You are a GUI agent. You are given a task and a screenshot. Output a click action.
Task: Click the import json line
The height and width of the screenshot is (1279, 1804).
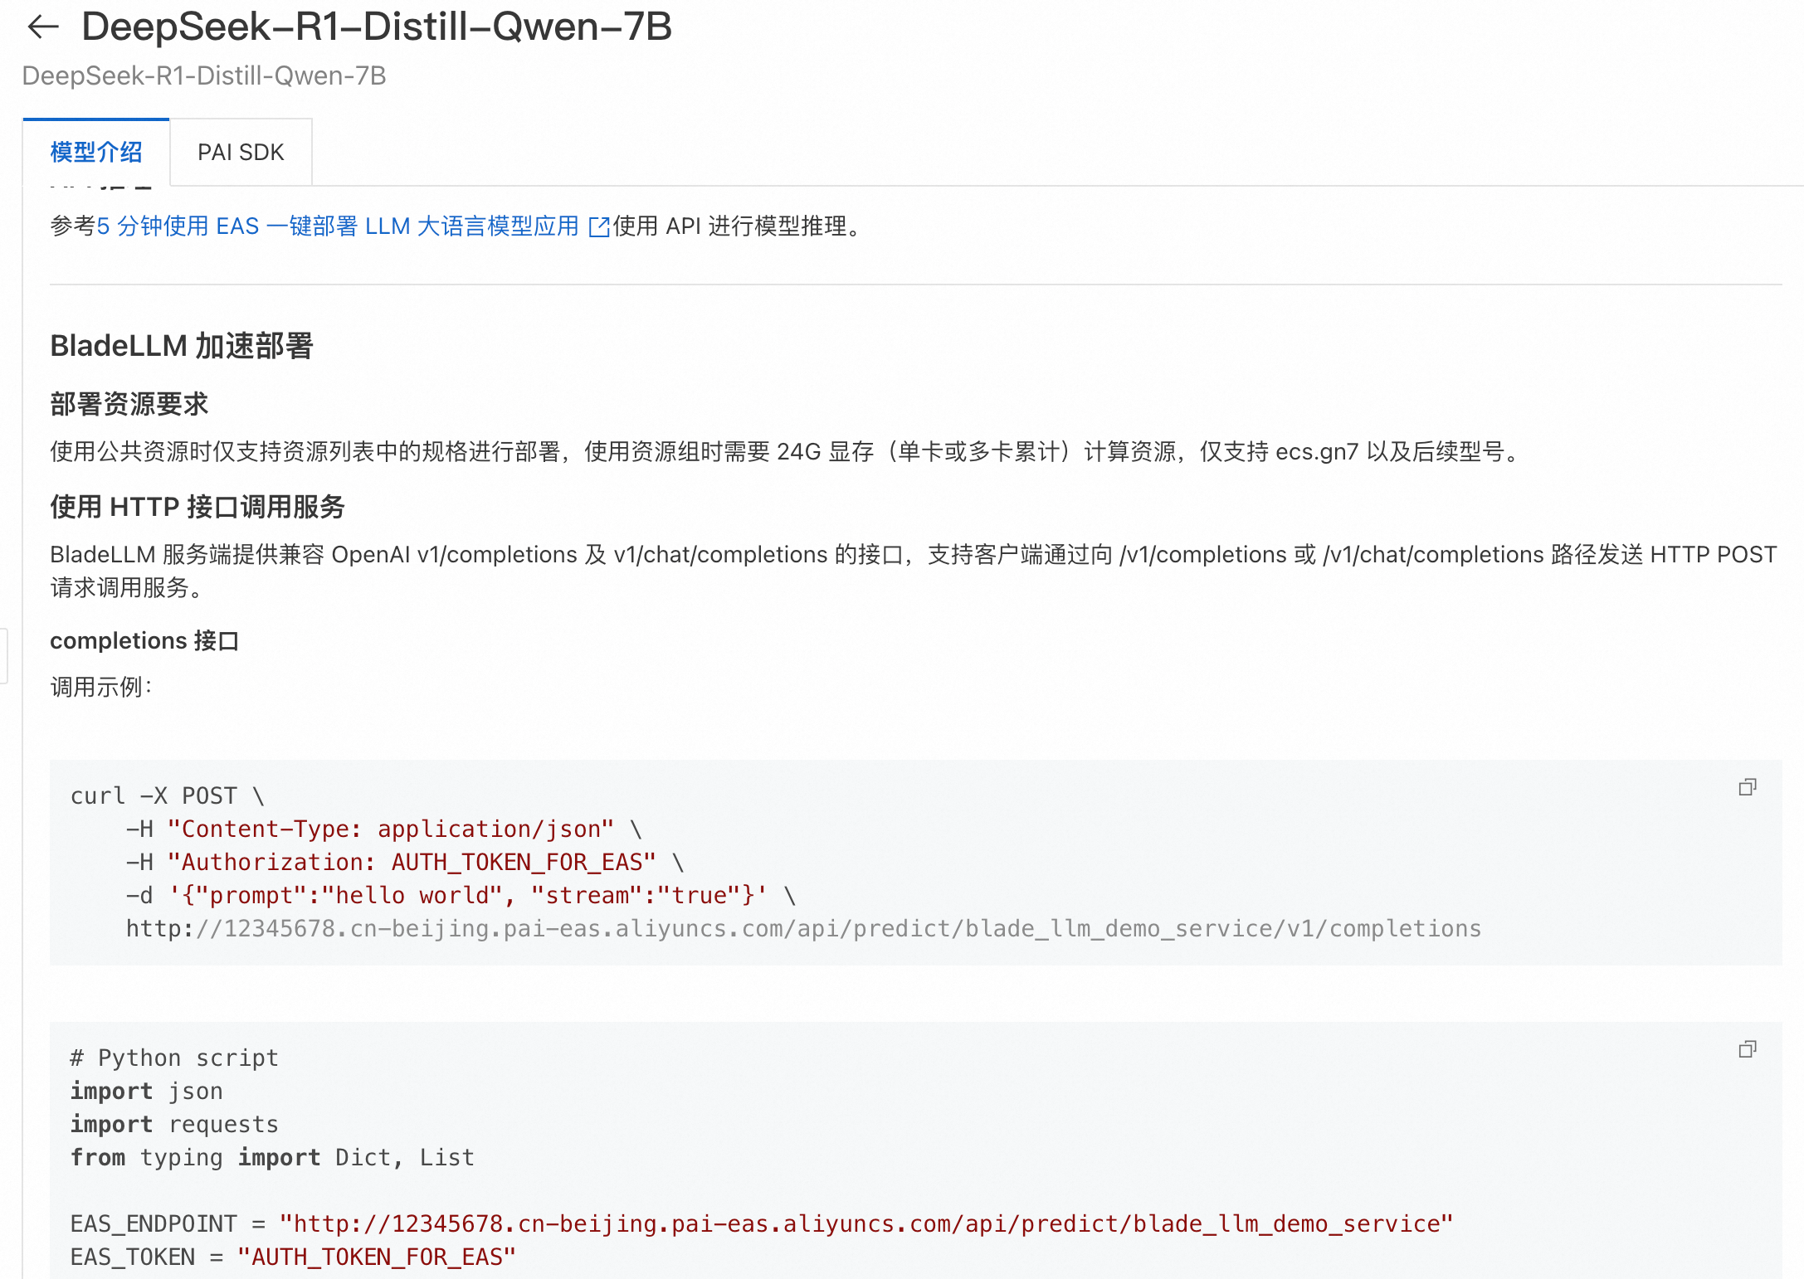coord(147,1092)
